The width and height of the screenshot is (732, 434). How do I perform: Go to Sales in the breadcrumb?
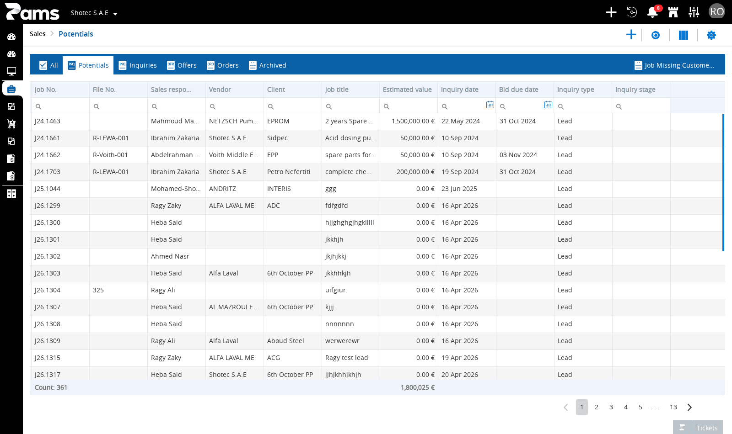pyautogui.click(x=38, y=34)
